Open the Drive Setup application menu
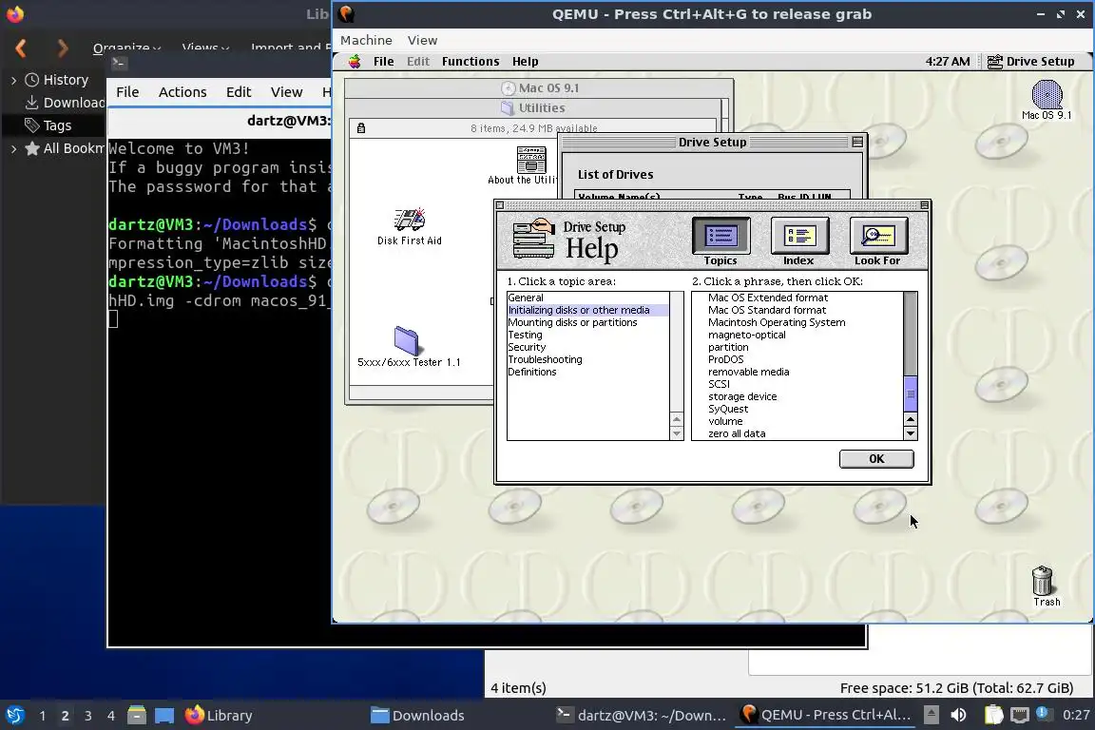Viewport: 1095px width, 730px height. coord(1030,62)
